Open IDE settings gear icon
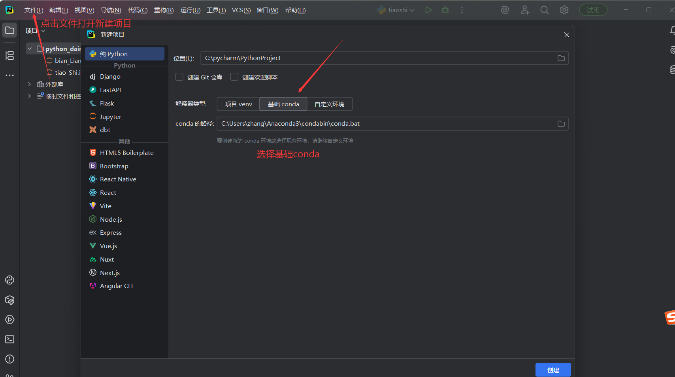 564,10
